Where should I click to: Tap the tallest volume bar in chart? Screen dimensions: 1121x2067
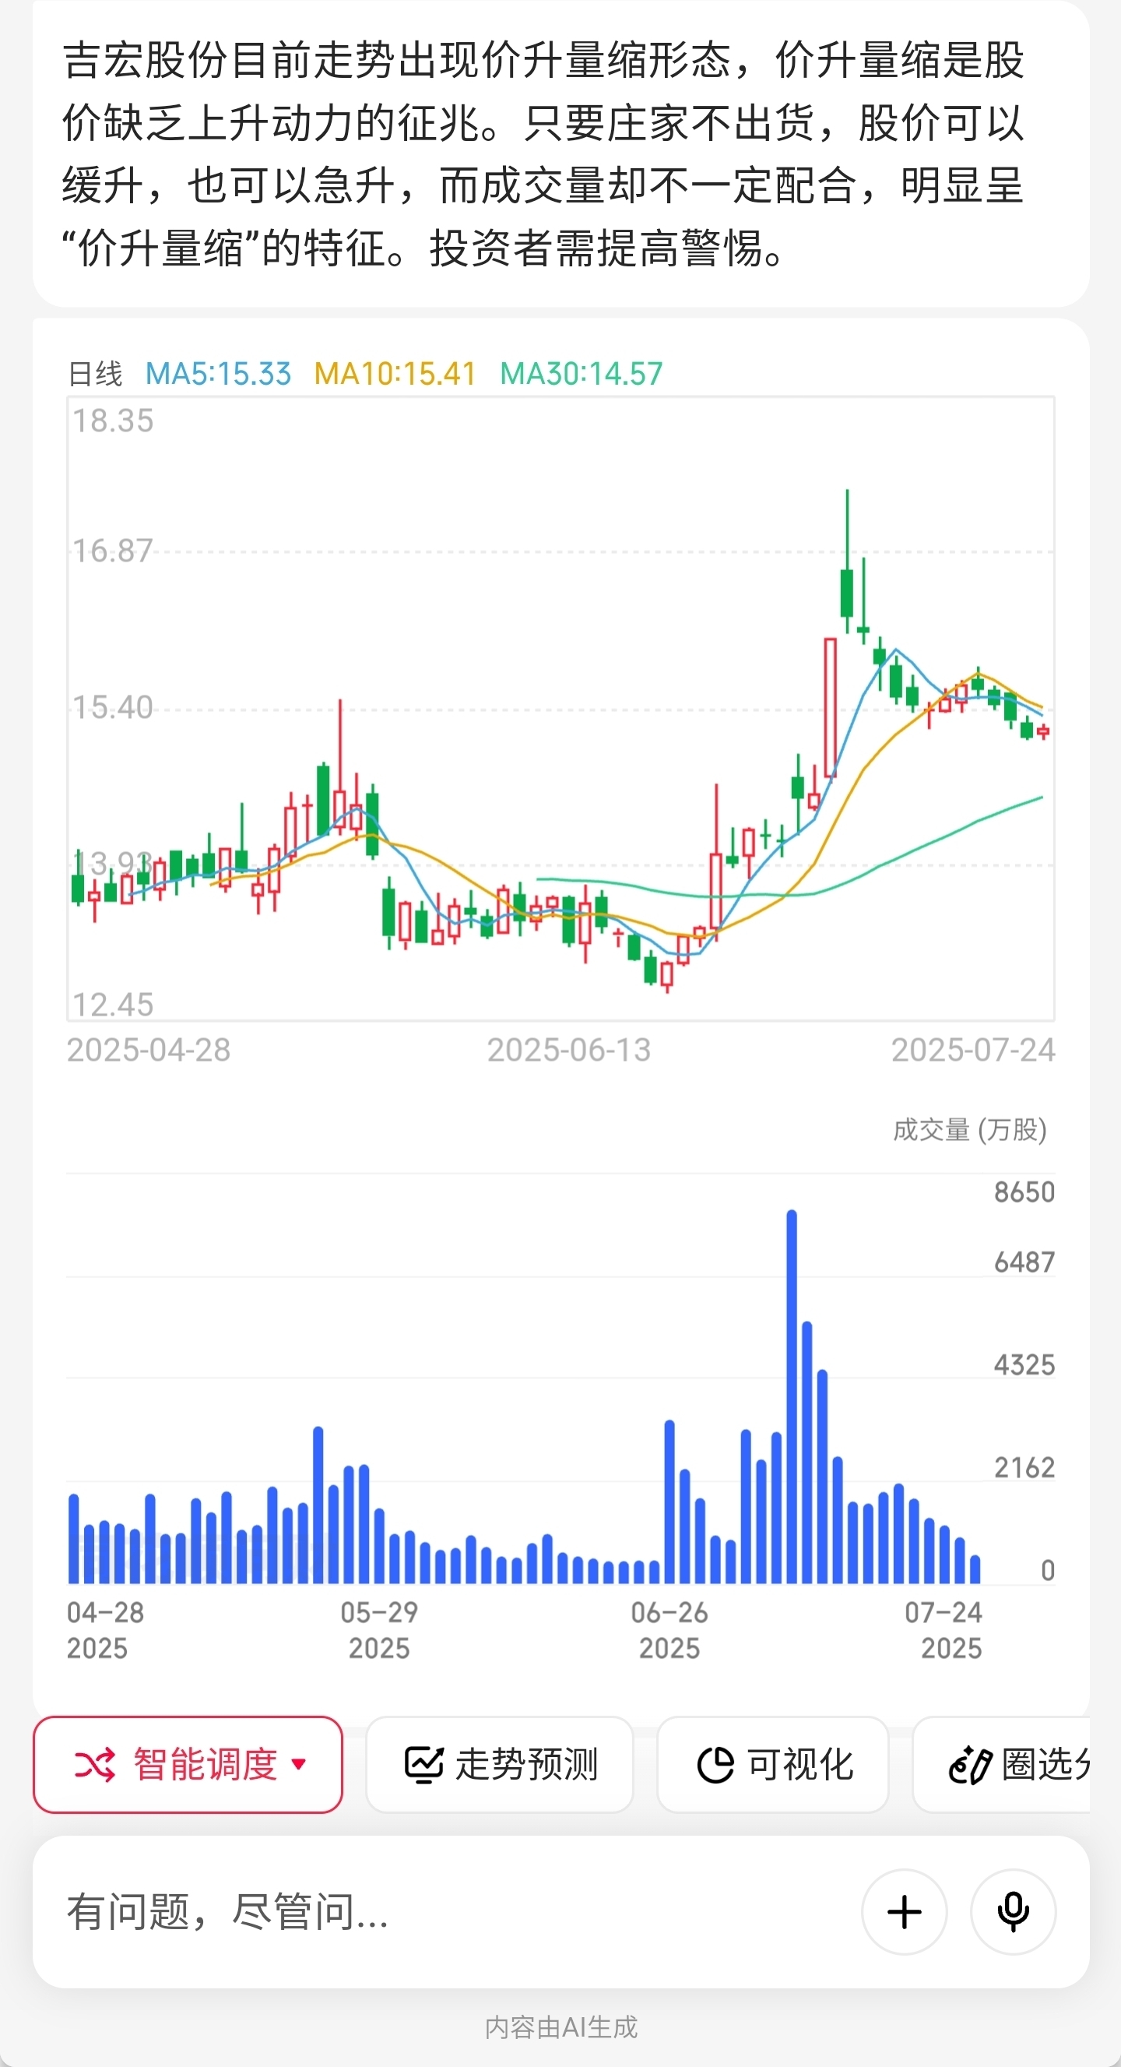coord(792,1396)
